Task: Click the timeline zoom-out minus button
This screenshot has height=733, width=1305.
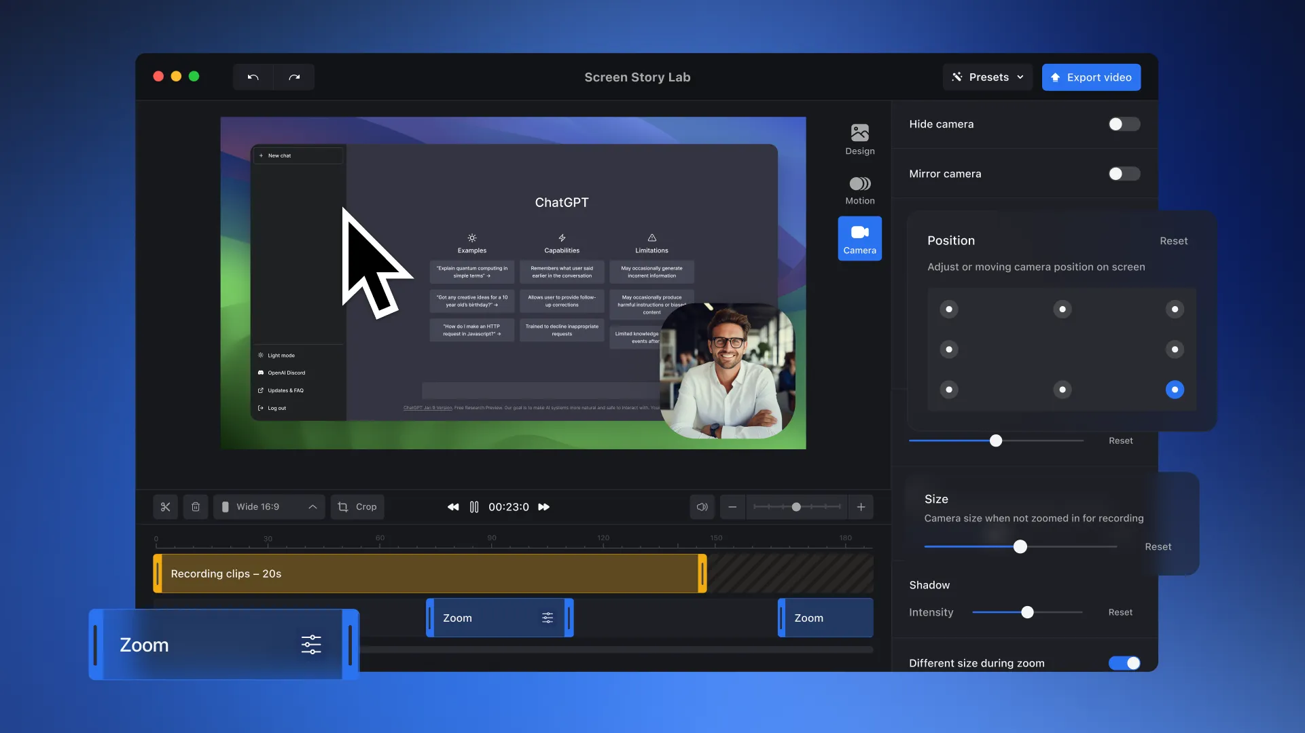Action: click(x=732, y=507)
